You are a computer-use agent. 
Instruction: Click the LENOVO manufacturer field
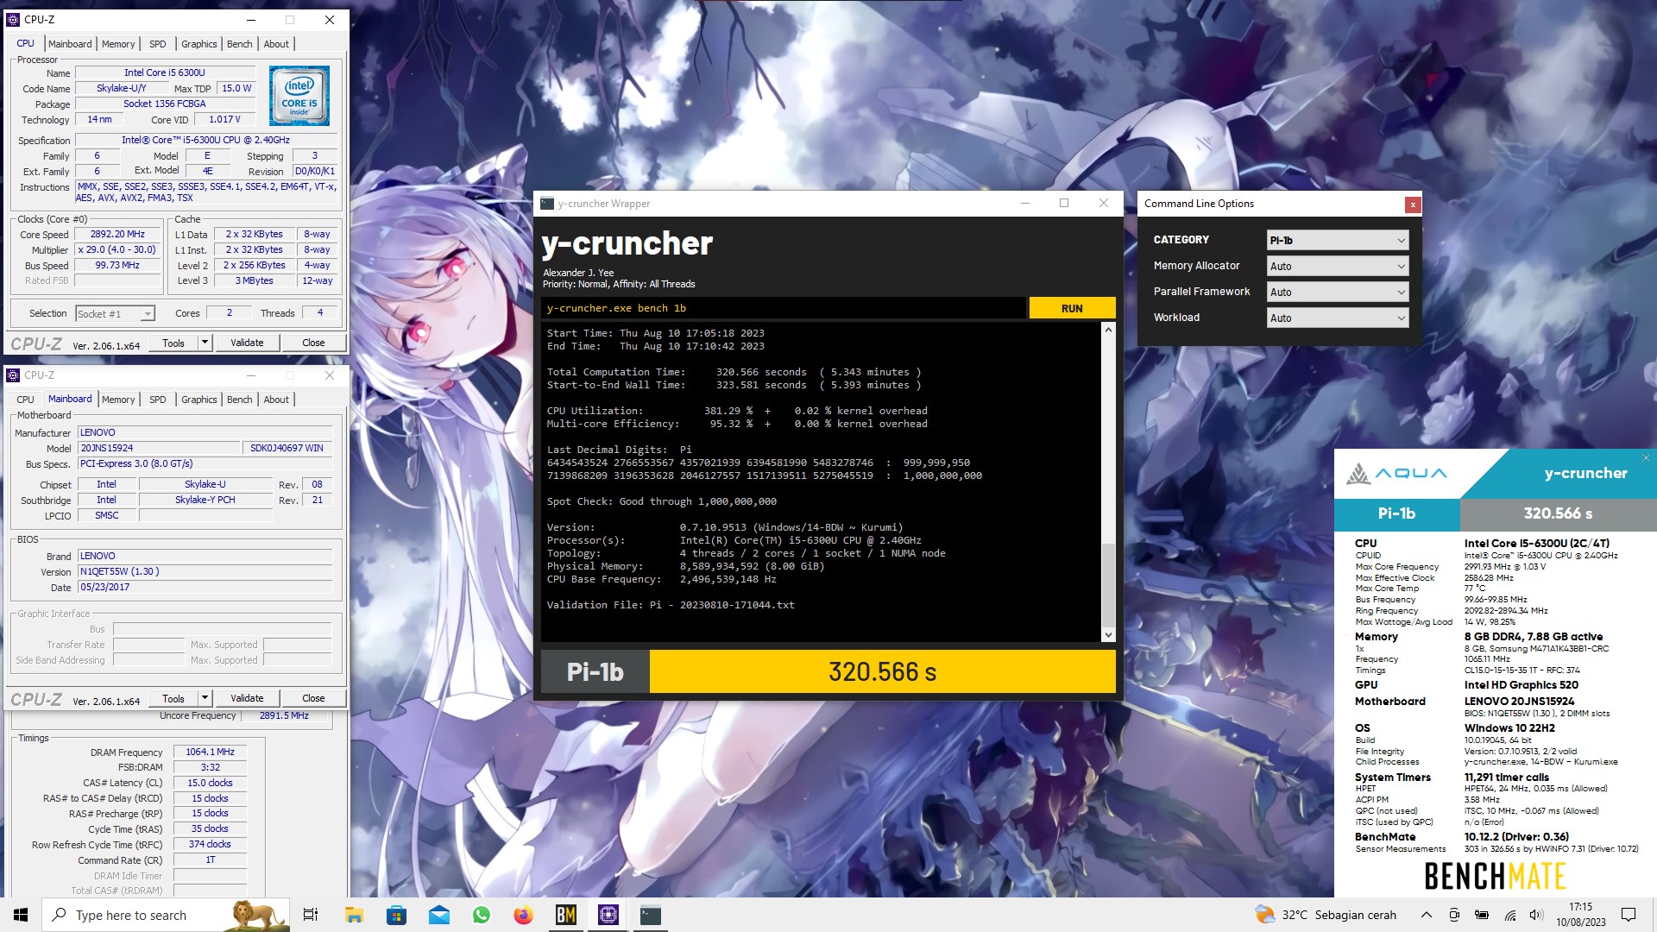click(205, 433)
